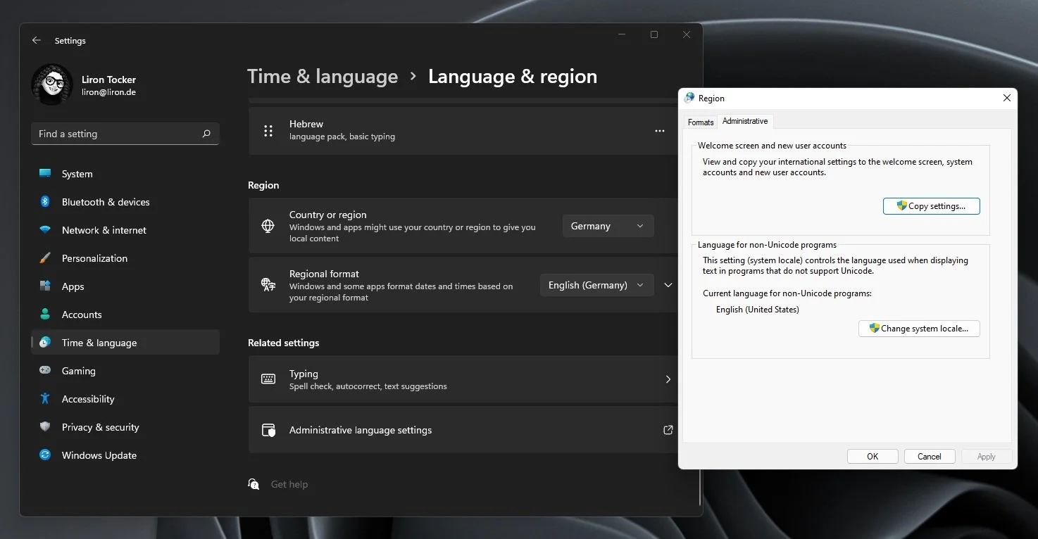Expand the Regional format section chevron

[668, 285]
